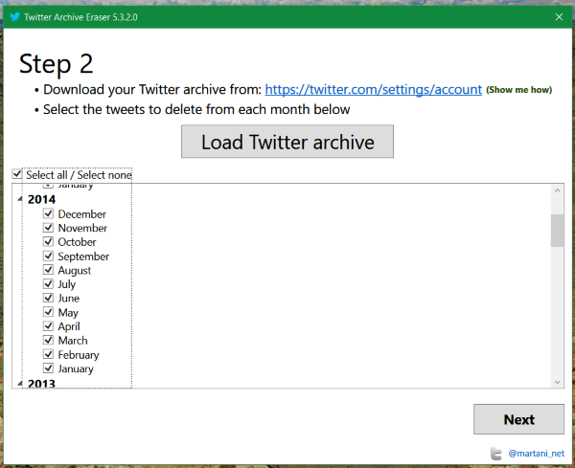This screenshot has width=575, height=468.
Task: Select the 2013 year label
Action: [41, 384]
